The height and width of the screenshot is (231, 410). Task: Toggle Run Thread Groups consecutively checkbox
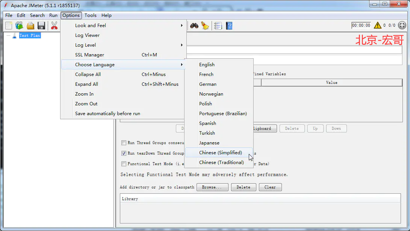coord(124,143)
